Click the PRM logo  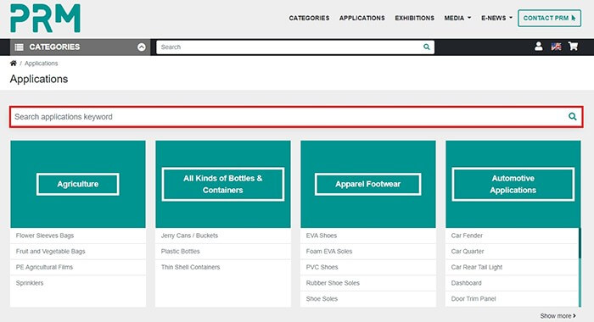coord(45,18)
